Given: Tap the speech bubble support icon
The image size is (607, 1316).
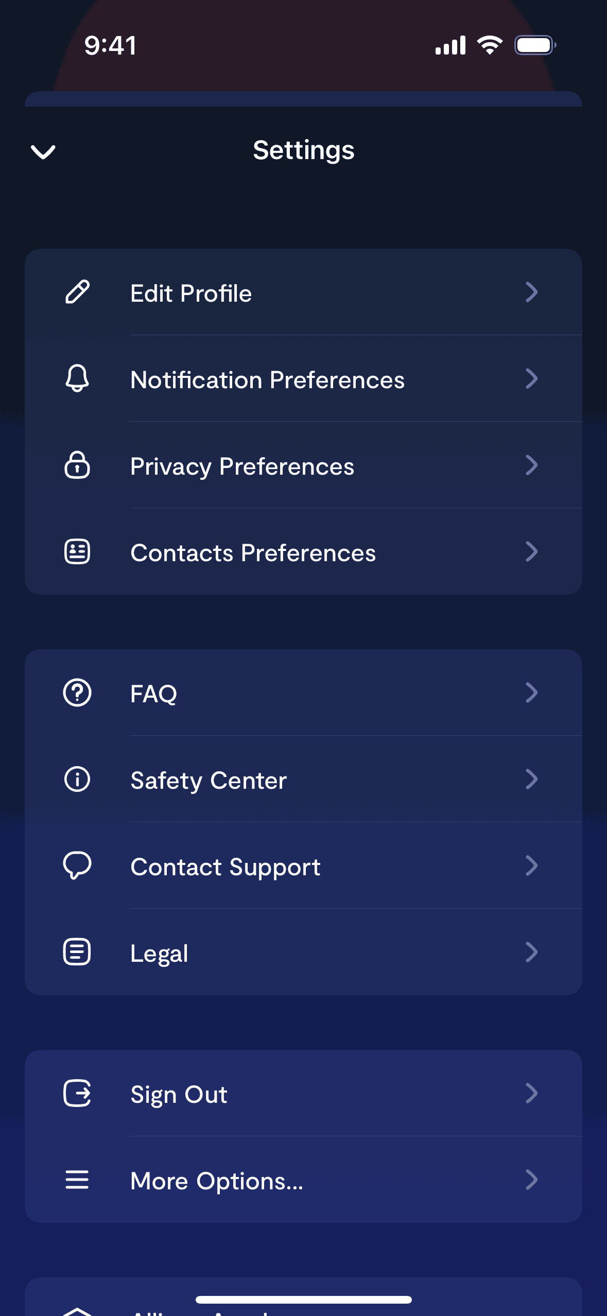Looking at the screenshot, I should [x=77, y=865].
